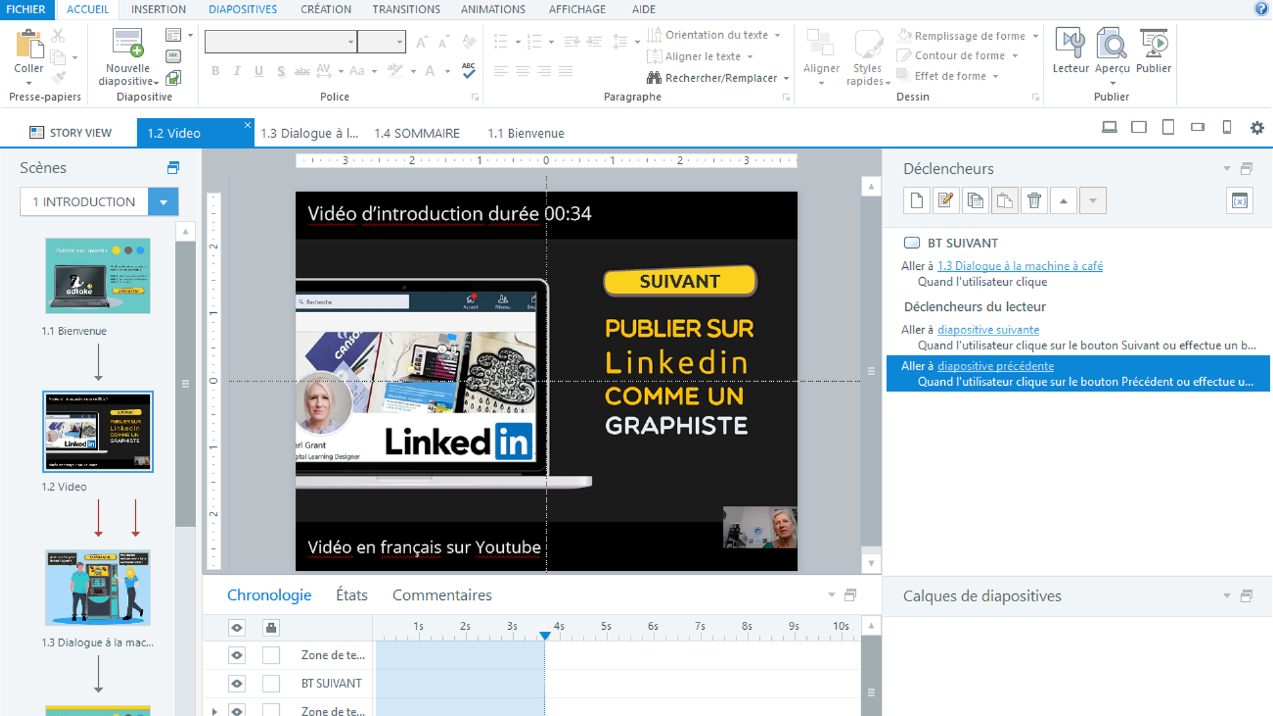1273x716 pixels.
Task: Toggle lock for all timeline objects
Action: pyautogui.click(x=271, y=627)
